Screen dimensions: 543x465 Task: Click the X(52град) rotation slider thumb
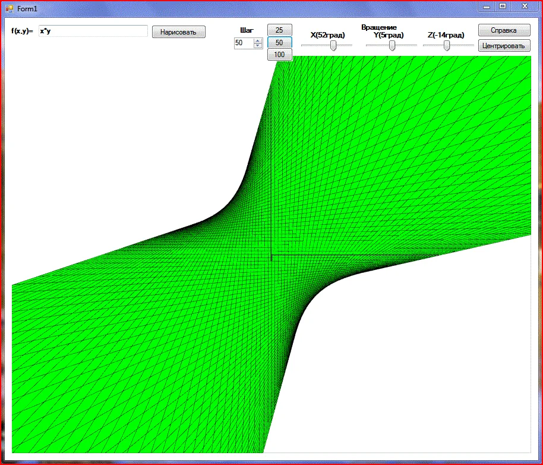point(333,46)
